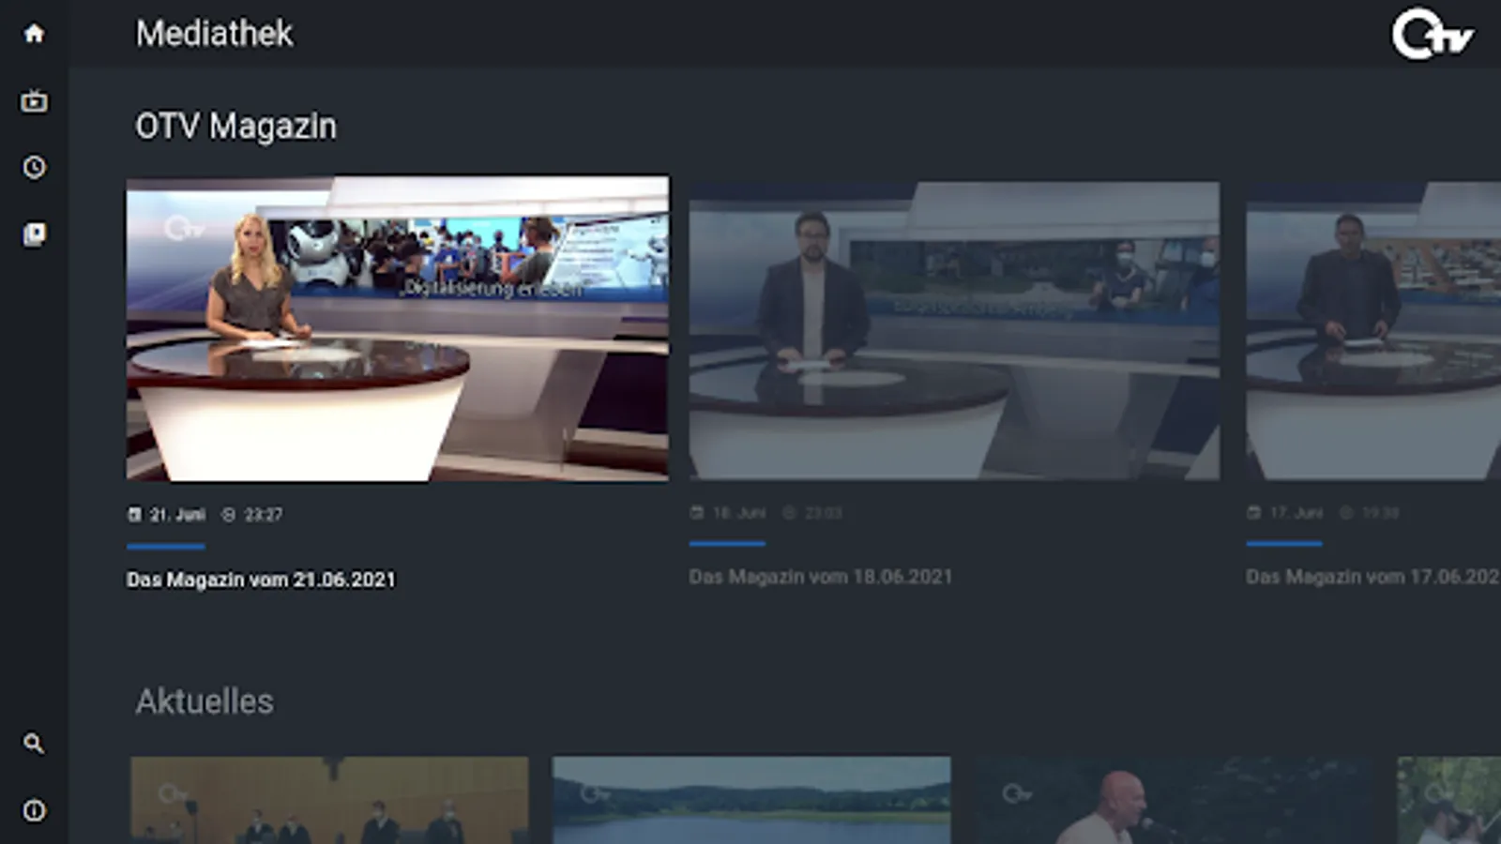The image size is (1501, 844).
Task: Click the "Mediathek" page title
Action: [x=214, y=34]
